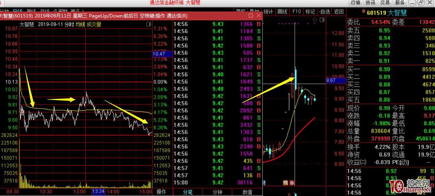Click the 涨 badge on K-line chart
This screenshot has width=435, height=196.
click(292, 183)
